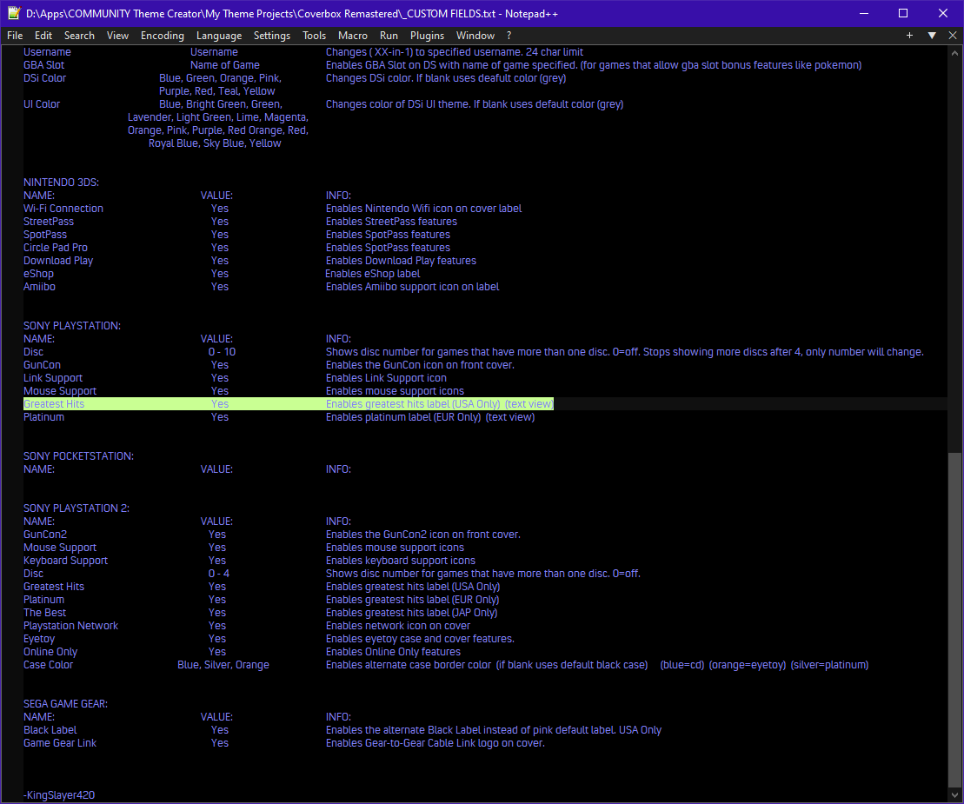964x804 pixels.
Task: Click the 'Online Only' field name
Action: click(50, 652)
